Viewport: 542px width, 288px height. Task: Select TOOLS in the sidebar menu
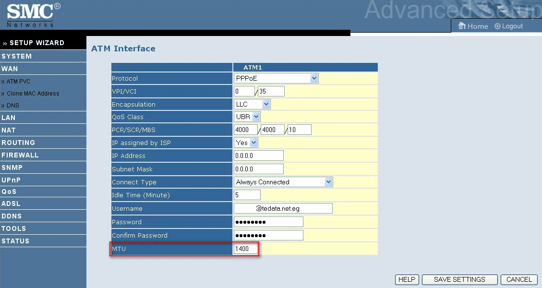click(13, 228)
